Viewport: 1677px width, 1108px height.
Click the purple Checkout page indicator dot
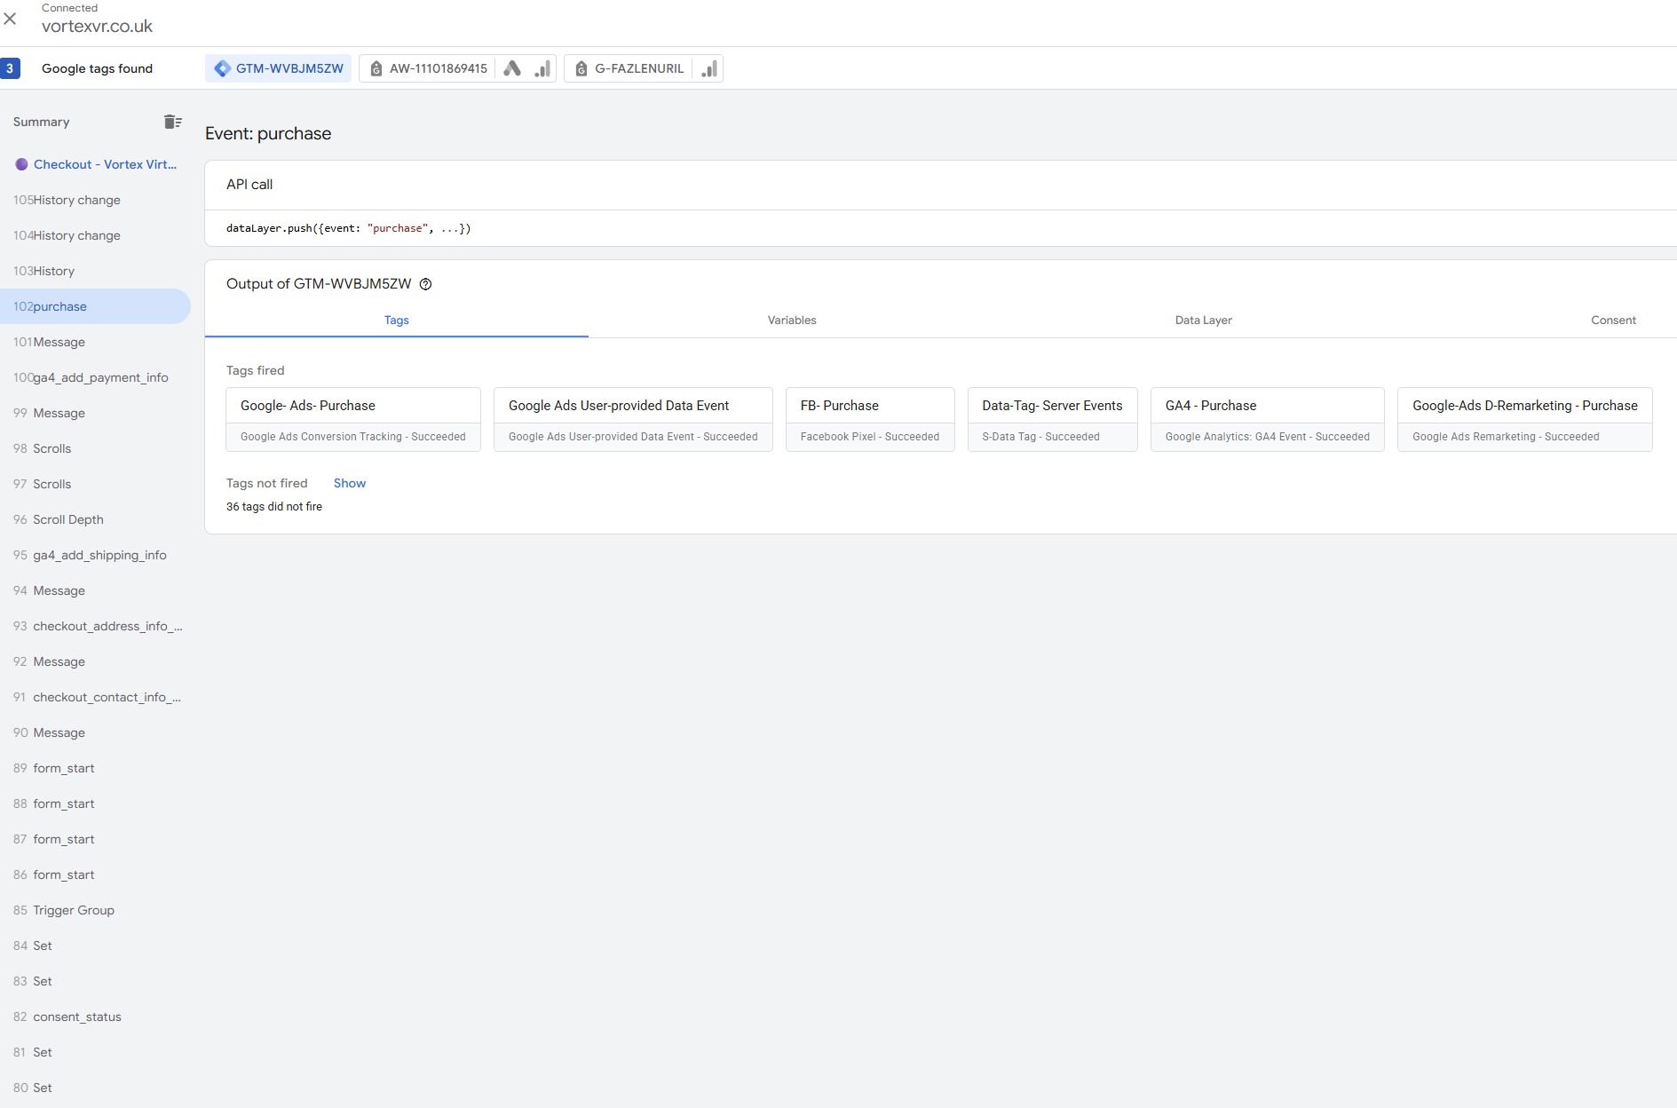[21, 164]
